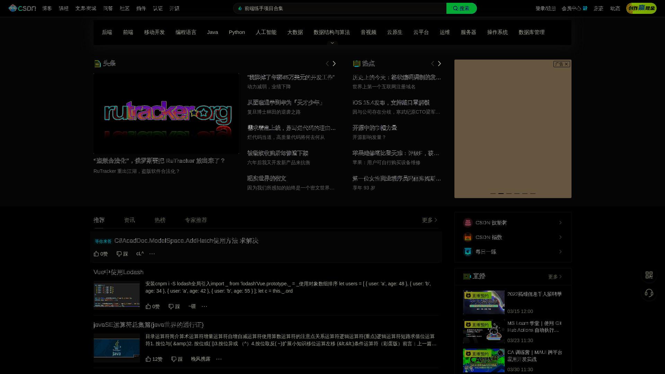Open the CSDN logo home link
The height and width of the screenshot is (374, 665).
point(22,8)
